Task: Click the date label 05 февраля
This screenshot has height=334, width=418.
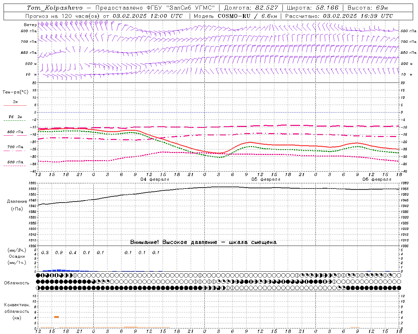Action: pyautogui.click(x=266, y=179)
